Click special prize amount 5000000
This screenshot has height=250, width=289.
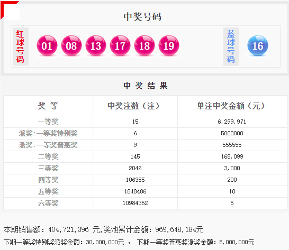tap(232, 133)
